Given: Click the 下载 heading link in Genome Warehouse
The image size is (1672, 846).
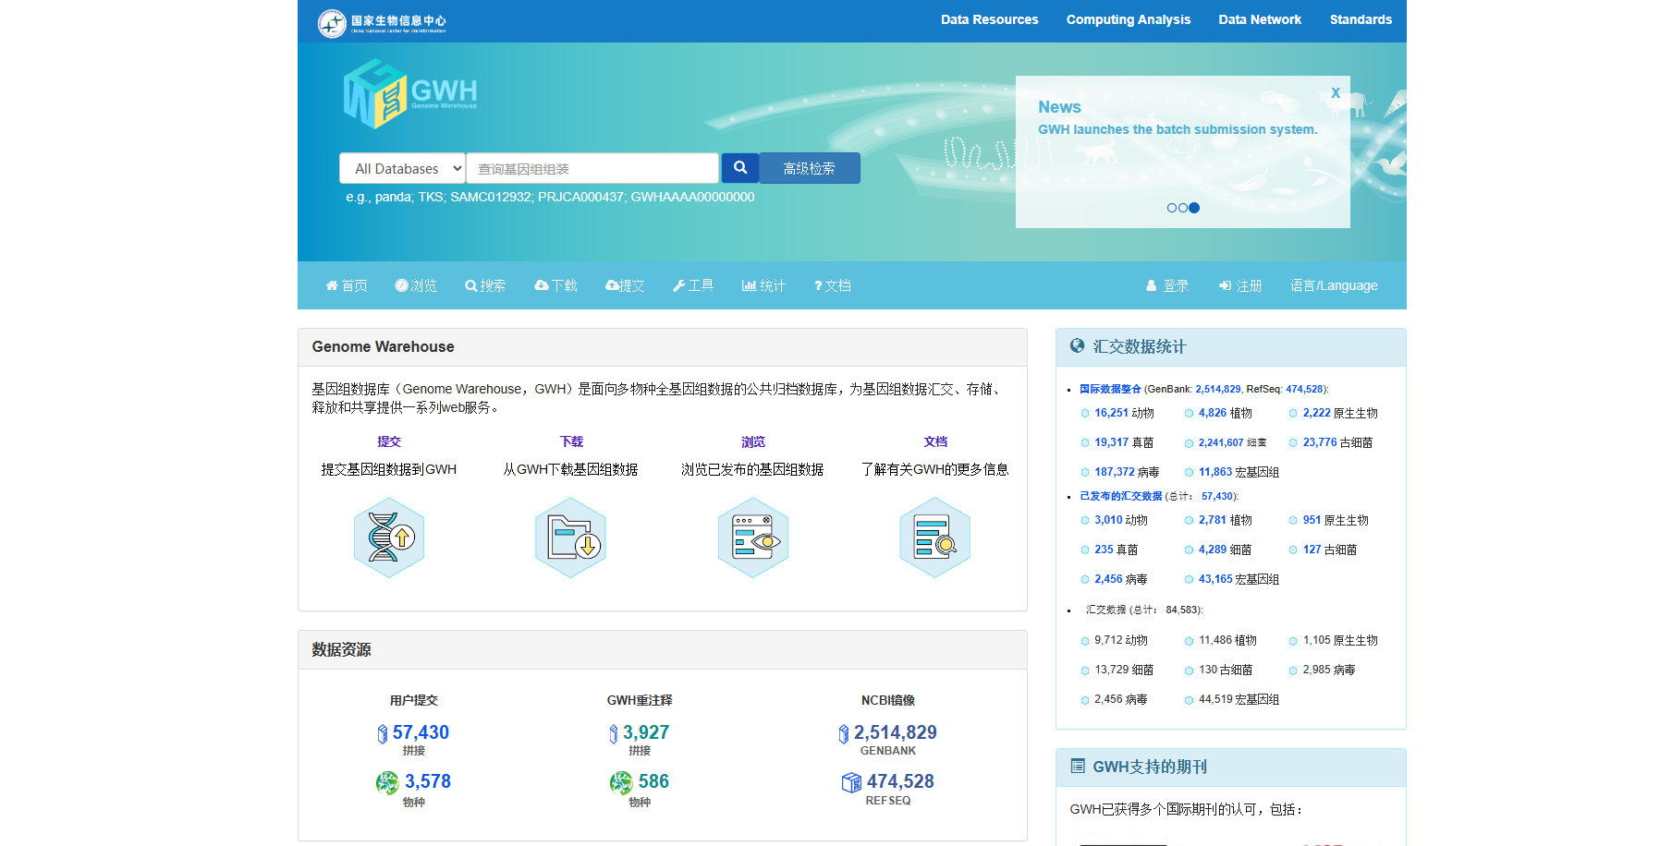Looking at the screenshot, I should [571, 441].
